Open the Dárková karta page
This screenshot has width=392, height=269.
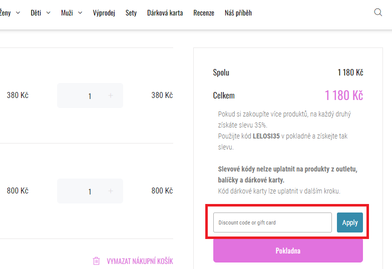165,13
